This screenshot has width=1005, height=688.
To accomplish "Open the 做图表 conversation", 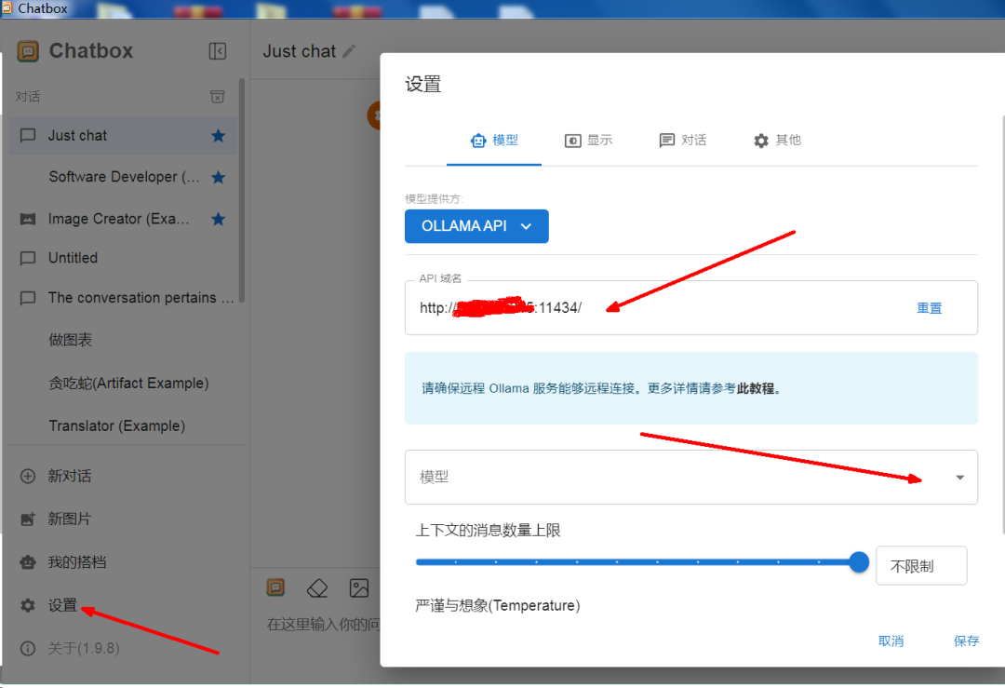I will pyautogui.click(x=123, y=340).
